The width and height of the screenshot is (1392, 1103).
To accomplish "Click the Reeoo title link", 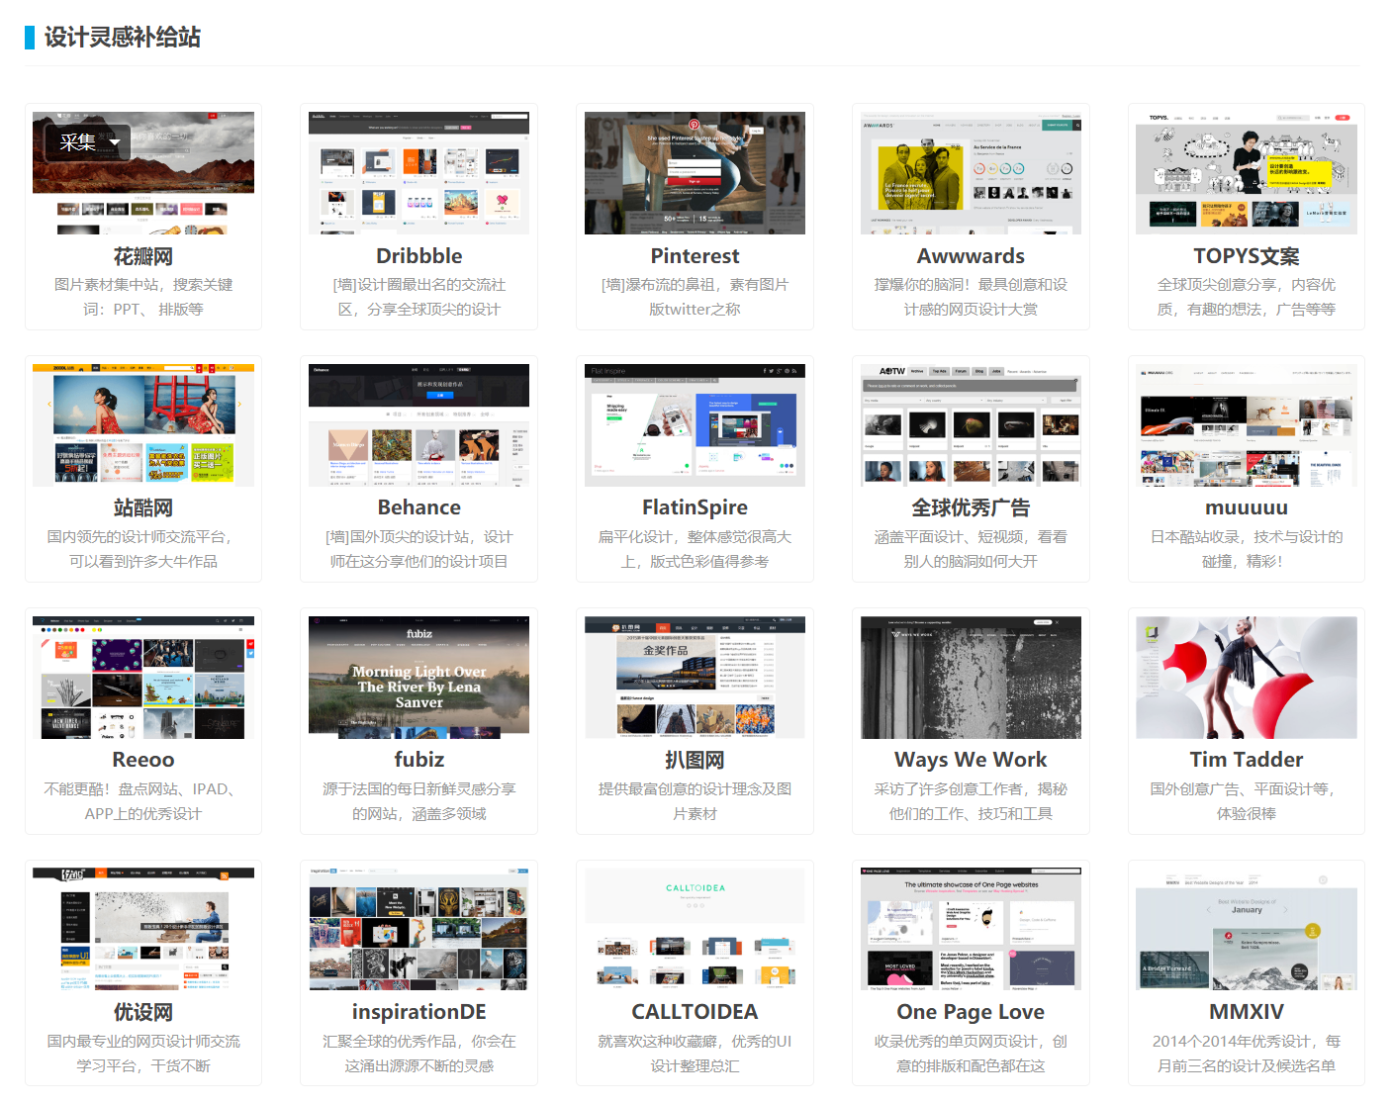I will pos(143,760).
